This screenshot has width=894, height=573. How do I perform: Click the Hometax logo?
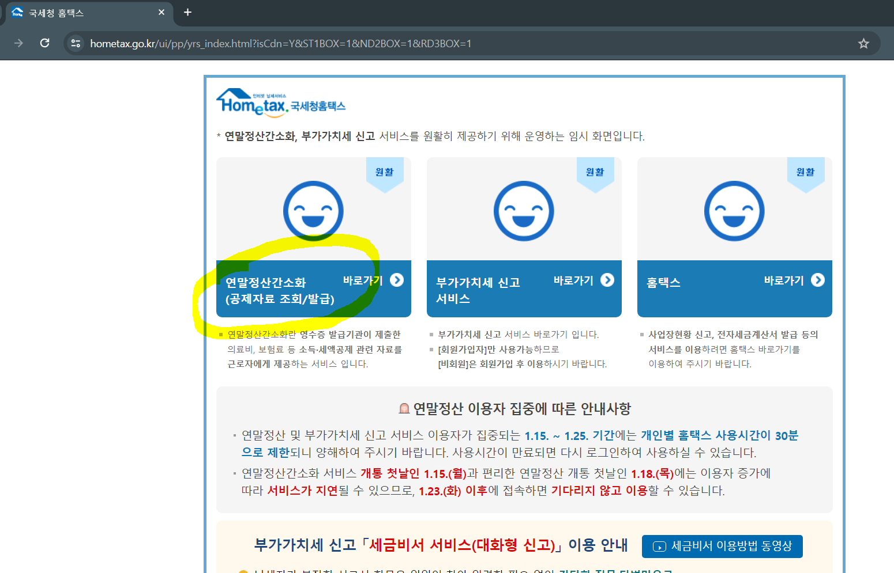[281, 103]
